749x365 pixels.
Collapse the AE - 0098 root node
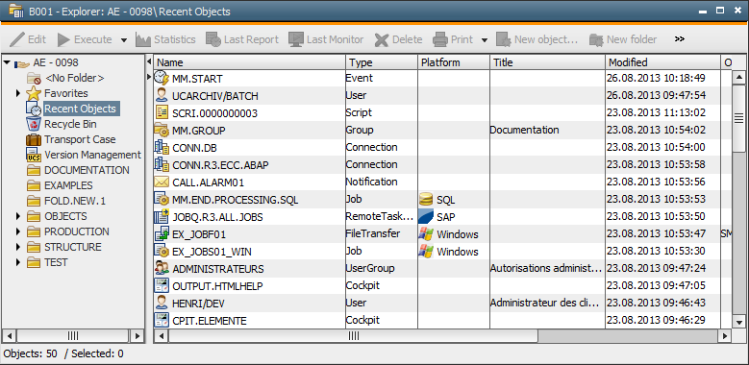[x=7, y=62]
